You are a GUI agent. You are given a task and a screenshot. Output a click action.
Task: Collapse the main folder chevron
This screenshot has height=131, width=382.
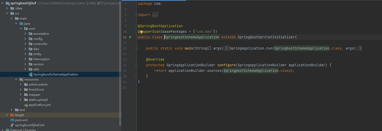(x=12, y=19)
